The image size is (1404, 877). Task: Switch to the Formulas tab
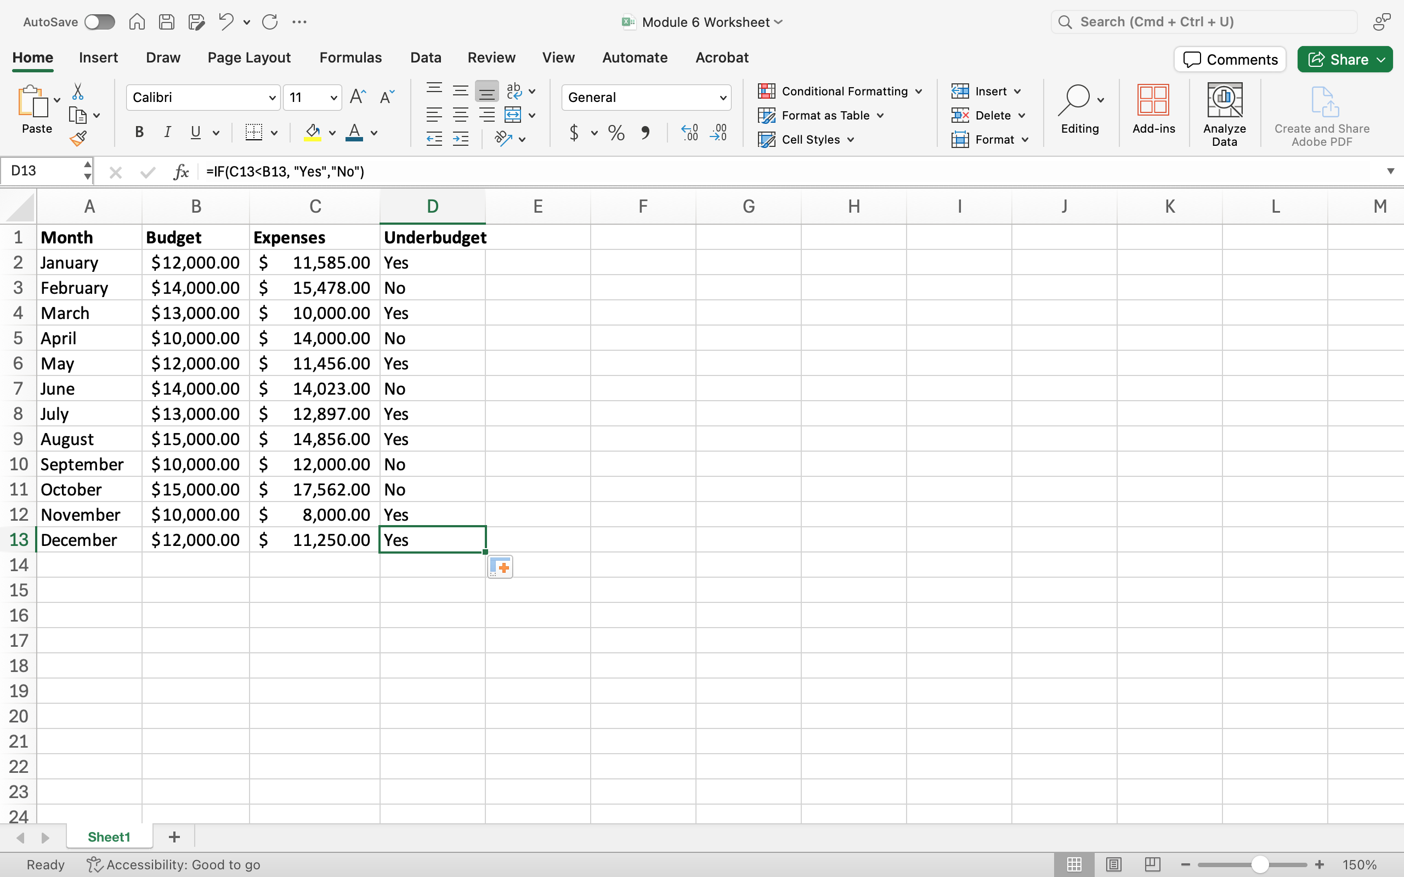click(350, 58)
